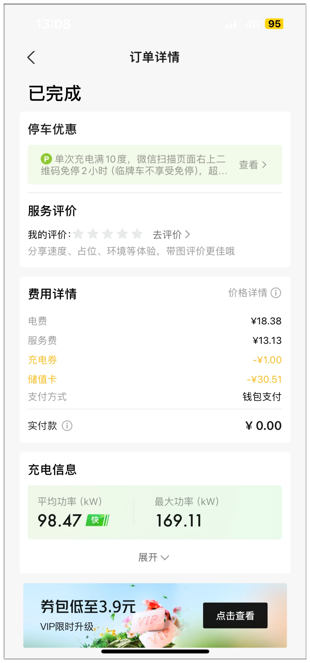
Task: Go back using the back arrow
Action: pyautogui.click(x=31, y=57)
